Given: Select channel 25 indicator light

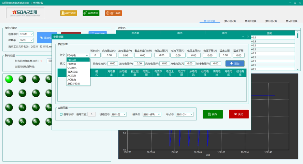Looking at the screenshot, I should coord(9,122).
